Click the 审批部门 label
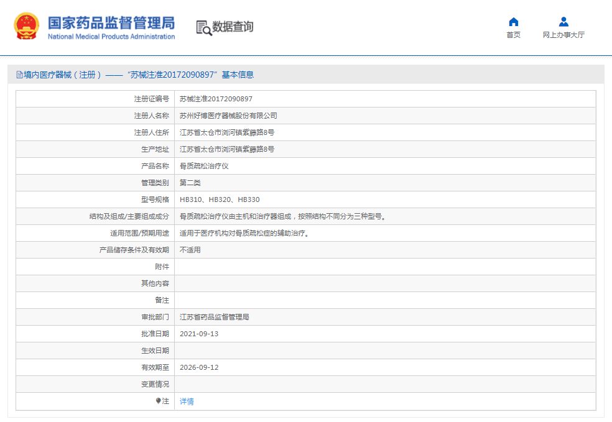Viewport: 612px width, 422px height. tap(155, 317)
